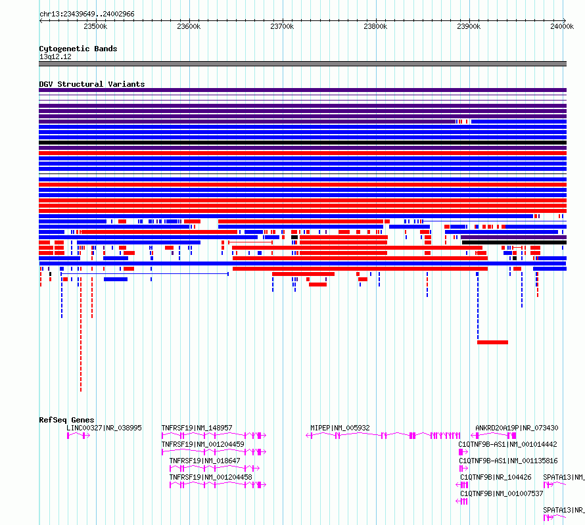
Task: Click the upper SPATA13 NM_ gene glyph
Action: tap(555, 485)
